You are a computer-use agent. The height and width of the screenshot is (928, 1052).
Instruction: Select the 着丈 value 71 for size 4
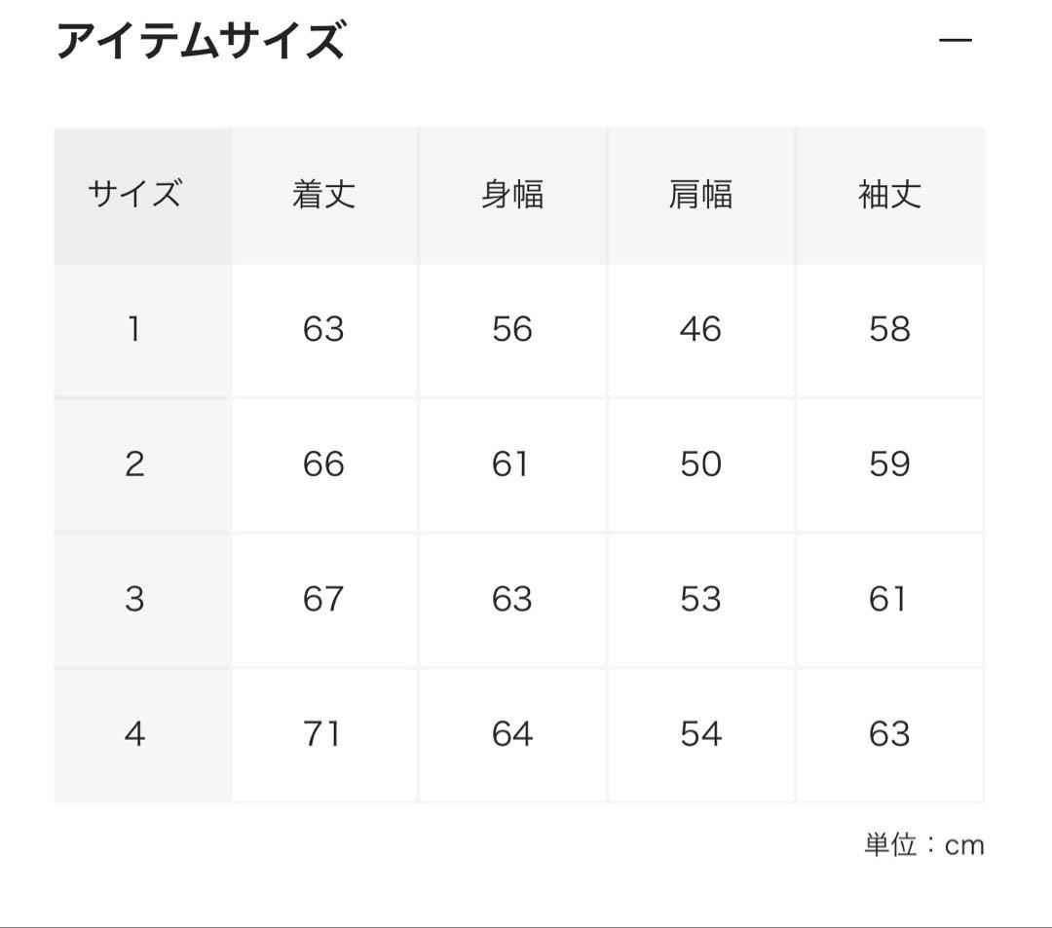[x=323, y=733]
